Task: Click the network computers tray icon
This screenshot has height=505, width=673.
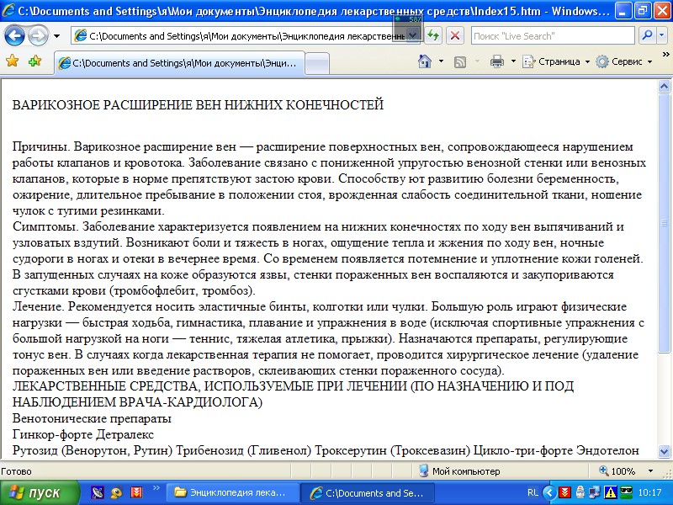Action: click(x=595, y=492)
